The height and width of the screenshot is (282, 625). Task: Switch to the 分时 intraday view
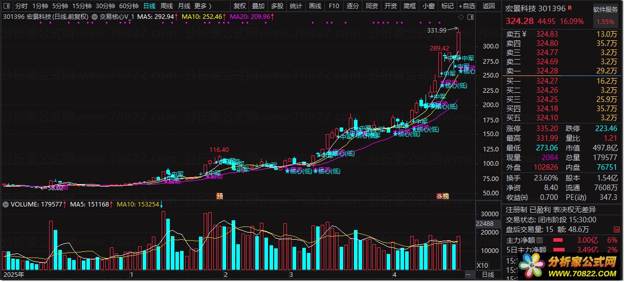tap(21, 6)
